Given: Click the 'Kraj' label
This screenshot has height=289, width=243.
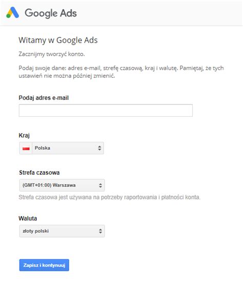Looking at the screenshot, I should pos(24,135).
